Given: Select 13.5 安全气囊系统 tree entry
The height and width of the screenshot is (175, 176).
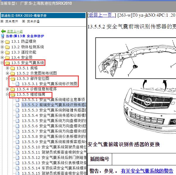Looking at the screenshot, I should click(28, 63).
